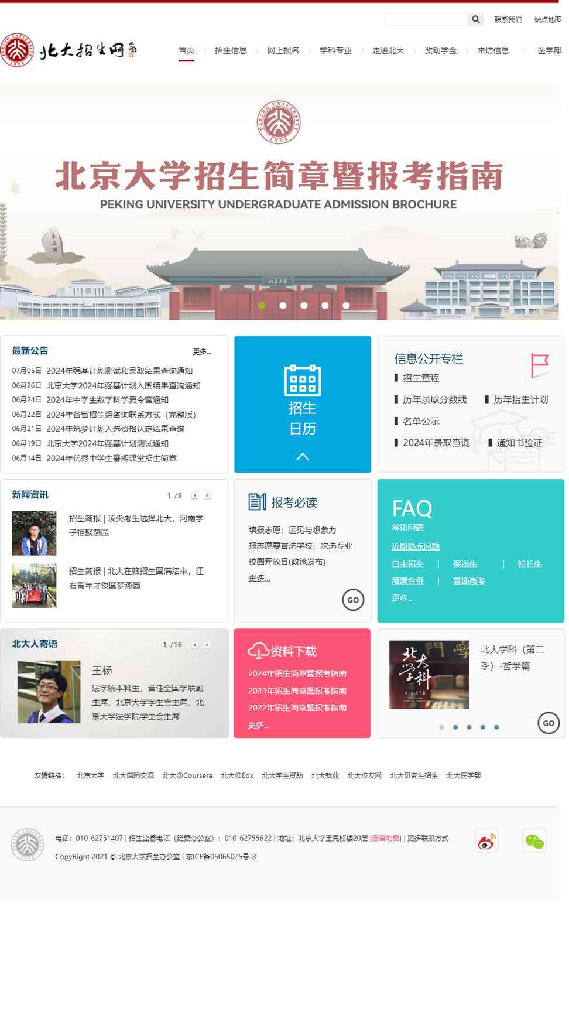Click the 历年录取分数线 link
This screenshot has width=569, height=1012.
click(435, 399)
